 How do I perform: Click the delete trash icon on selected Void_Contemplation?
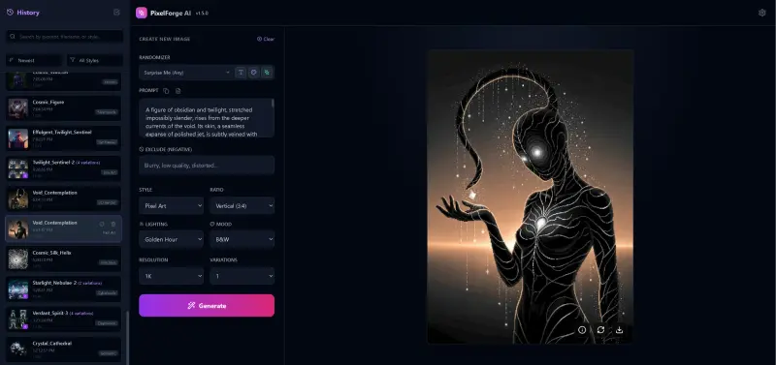(x=113, y=224)
